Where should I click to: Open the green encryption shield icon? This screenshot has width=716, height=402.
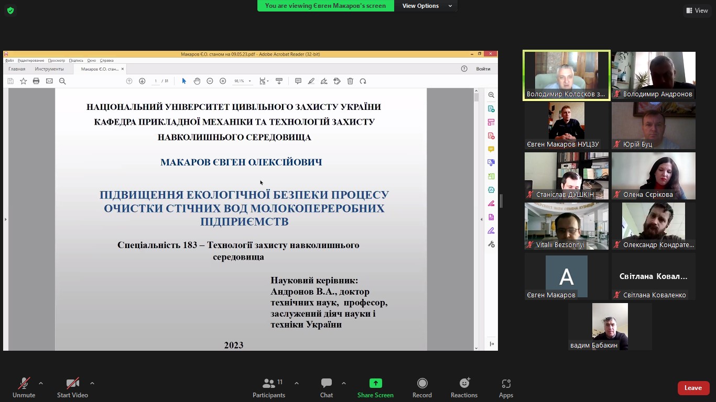tap(10, 10)
